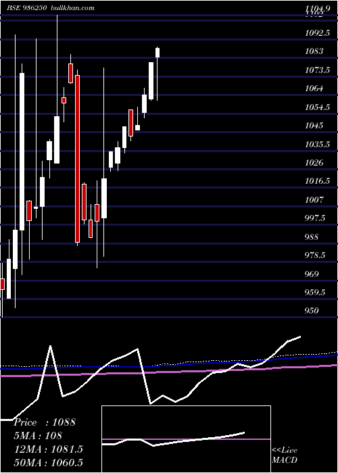Click the 978.5 price axis label

pyautogui.click(x=315, y=255)
